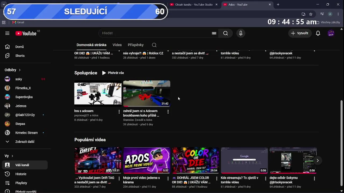
Task: Open the 21:42 brookhaven video thumbnail
Action: (x=147, y=94)
